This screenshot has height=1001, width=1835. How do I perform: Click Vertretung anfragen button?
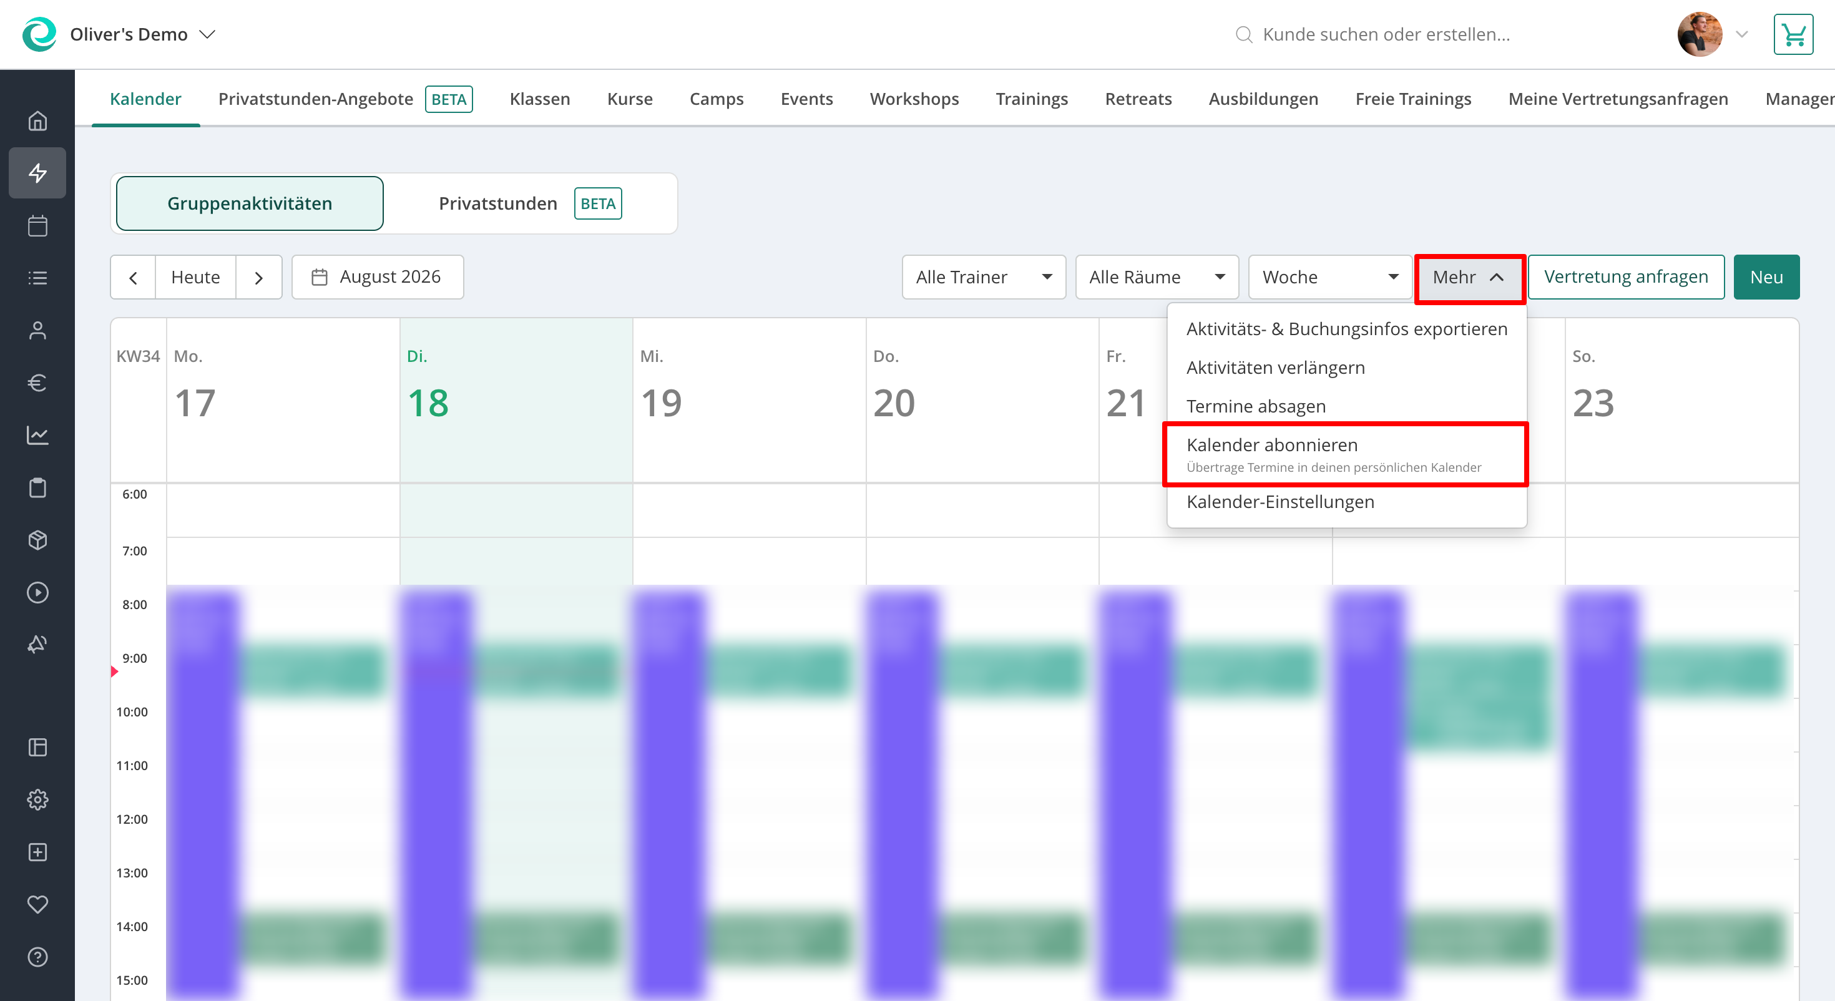(1627, 277)
